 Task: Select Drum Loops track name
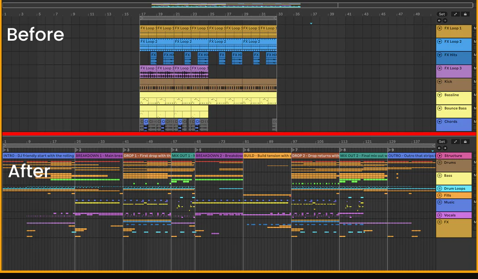(454, 188)
